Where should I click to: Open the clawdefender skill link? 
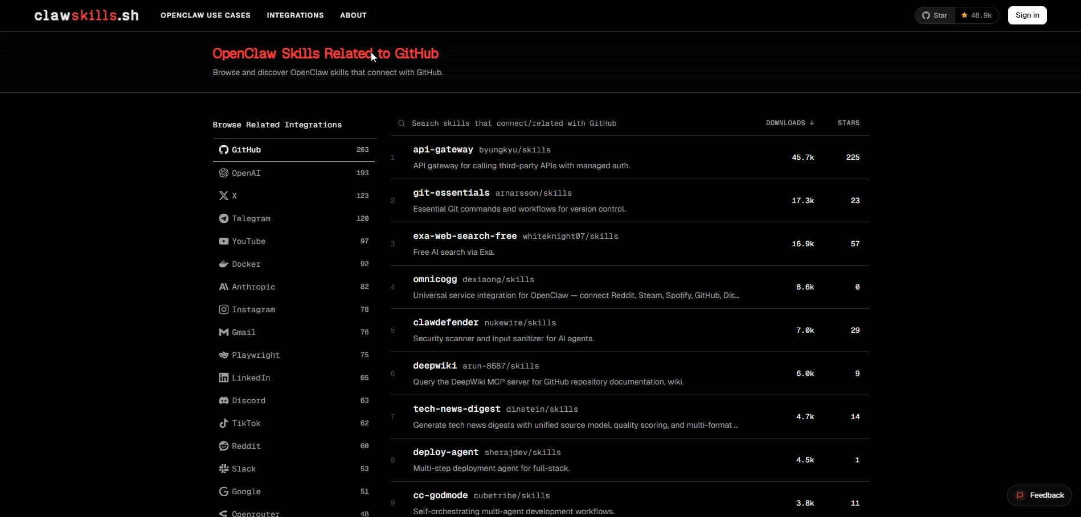(446, 322)
